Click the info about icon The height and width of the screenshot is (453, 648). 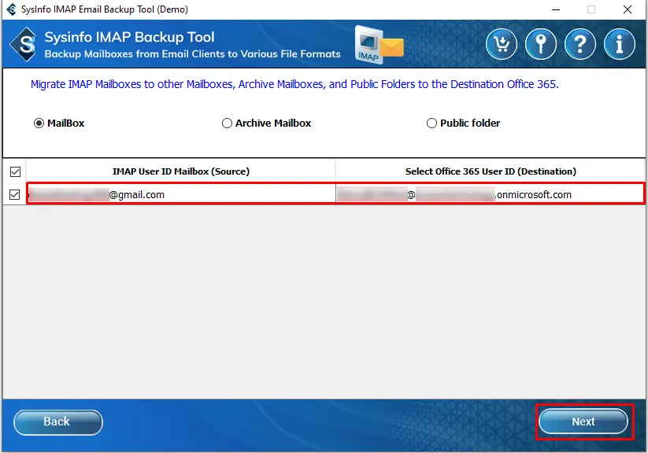point(620,43)
